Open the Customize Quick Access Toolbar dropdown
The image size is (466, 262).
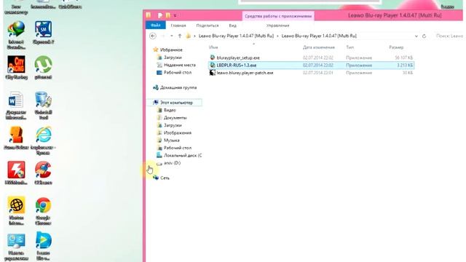(175, 15)
